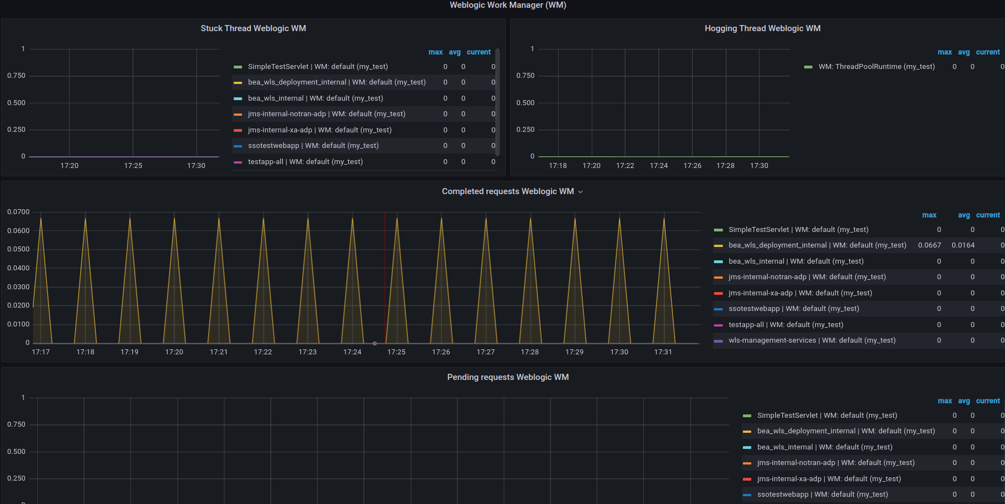Screen dimensions: 1005x504
Task: Toggle SimpleTestServlet series in Pending requests legend
Action: point(827,416)
